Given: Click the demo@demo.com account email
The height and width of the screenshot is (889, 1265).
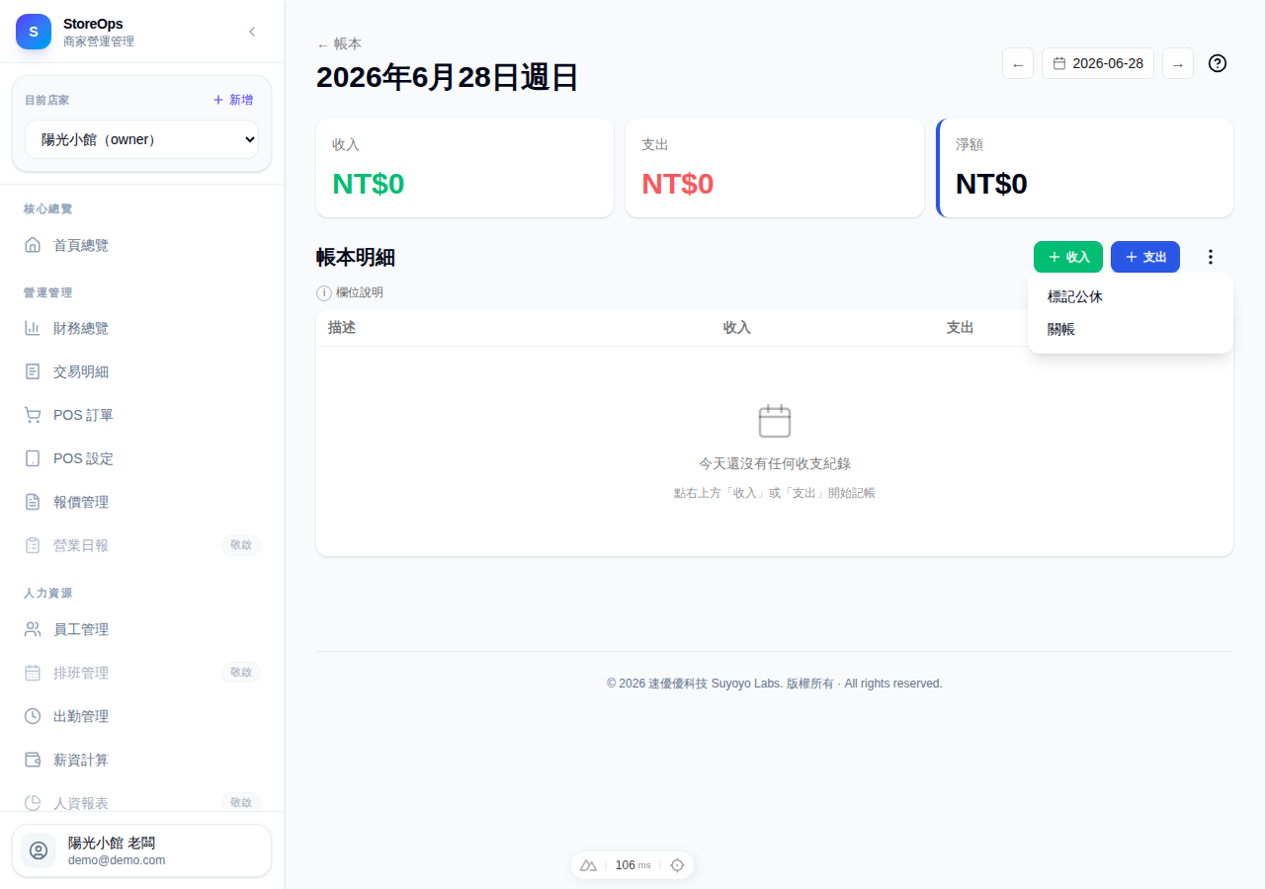Looking at the screenshot, I should [x=117, y=860].
